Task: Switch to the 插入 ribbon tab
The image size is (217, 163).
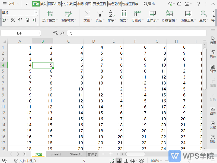Action: pyautogui.click(x=43, y=4)
